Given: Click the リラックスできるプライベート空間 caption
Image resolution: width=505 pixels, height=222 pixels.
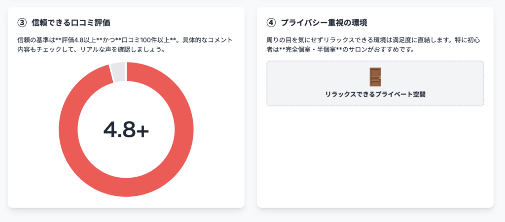Looking at the screenshot, I should (375, 95).
